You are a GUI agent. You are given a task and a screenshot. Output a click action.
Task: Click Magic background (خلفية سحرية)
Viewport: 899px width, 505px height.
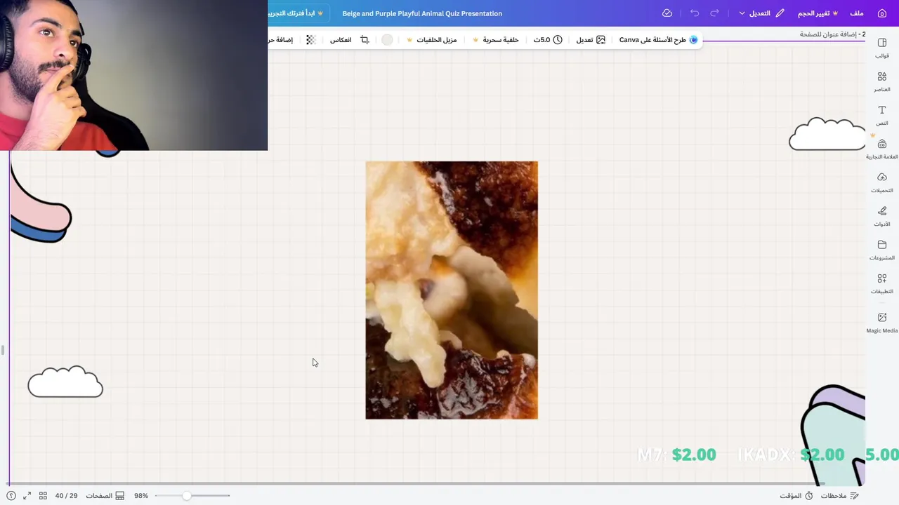click(496, 40)
